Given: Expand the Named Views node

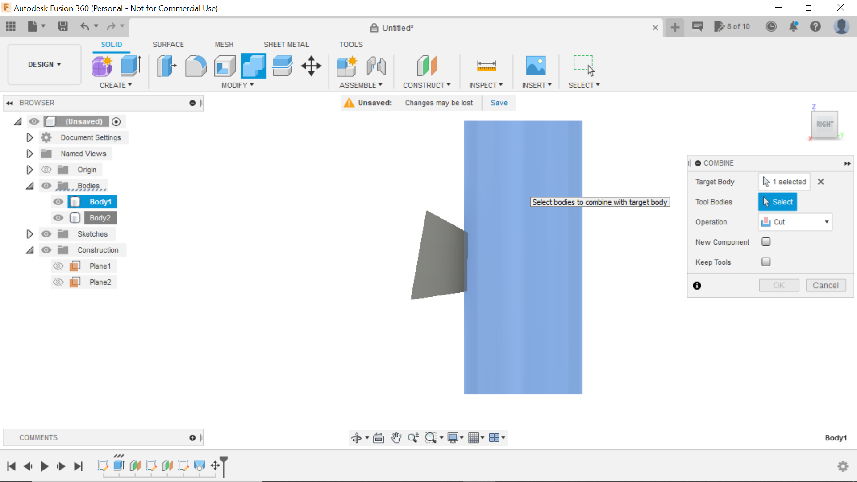Looking at the screenshot, I should tap(29, 154).
